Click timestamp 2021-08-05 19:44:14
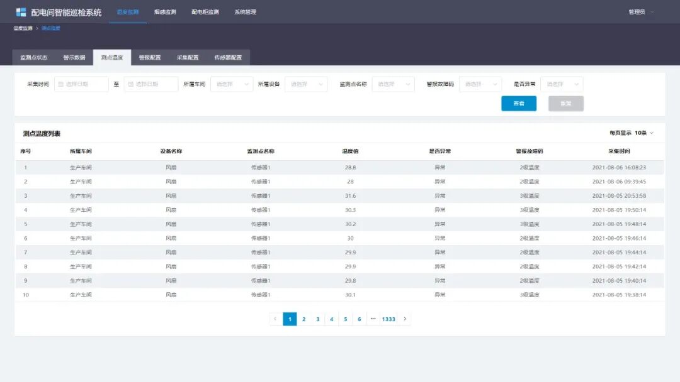This screenshot has width=680, height=382. pos(619,252)
